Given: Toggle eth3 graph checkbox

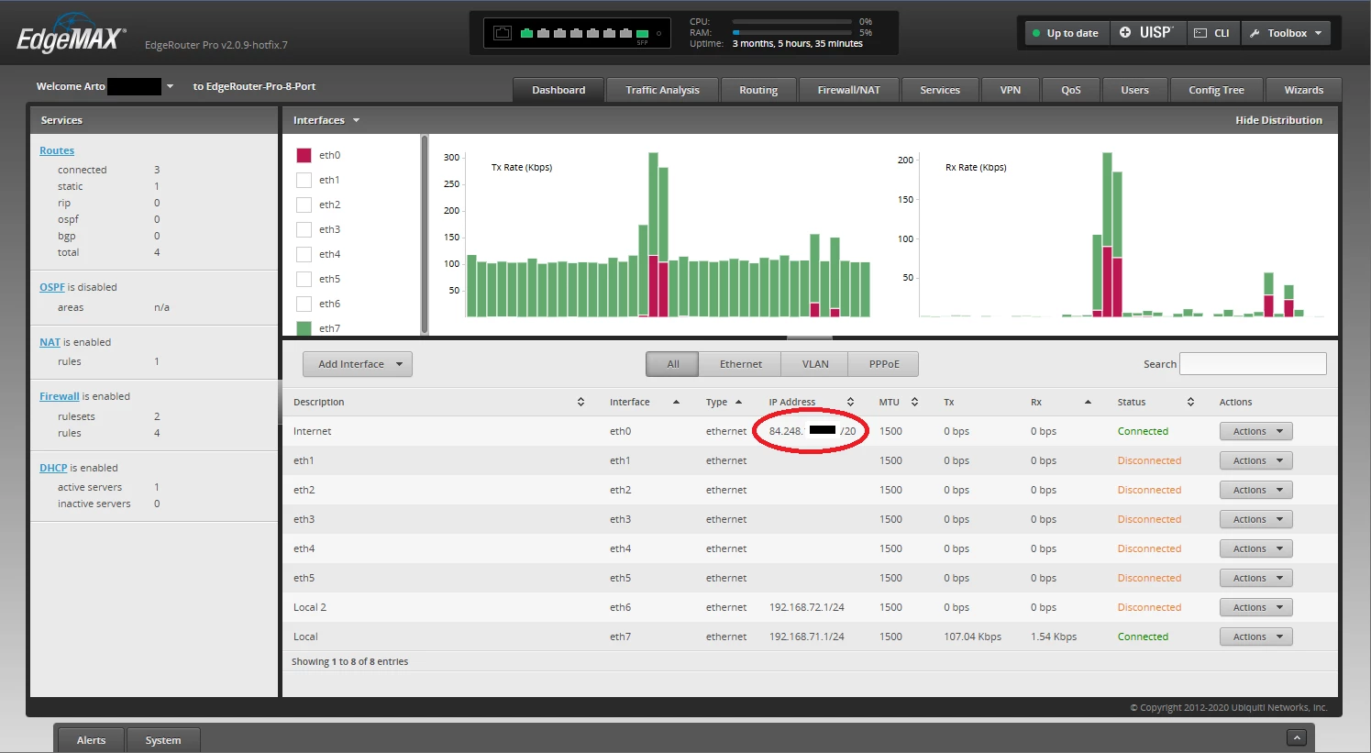Looking at the screenshot, I should [x=304, y=229].
